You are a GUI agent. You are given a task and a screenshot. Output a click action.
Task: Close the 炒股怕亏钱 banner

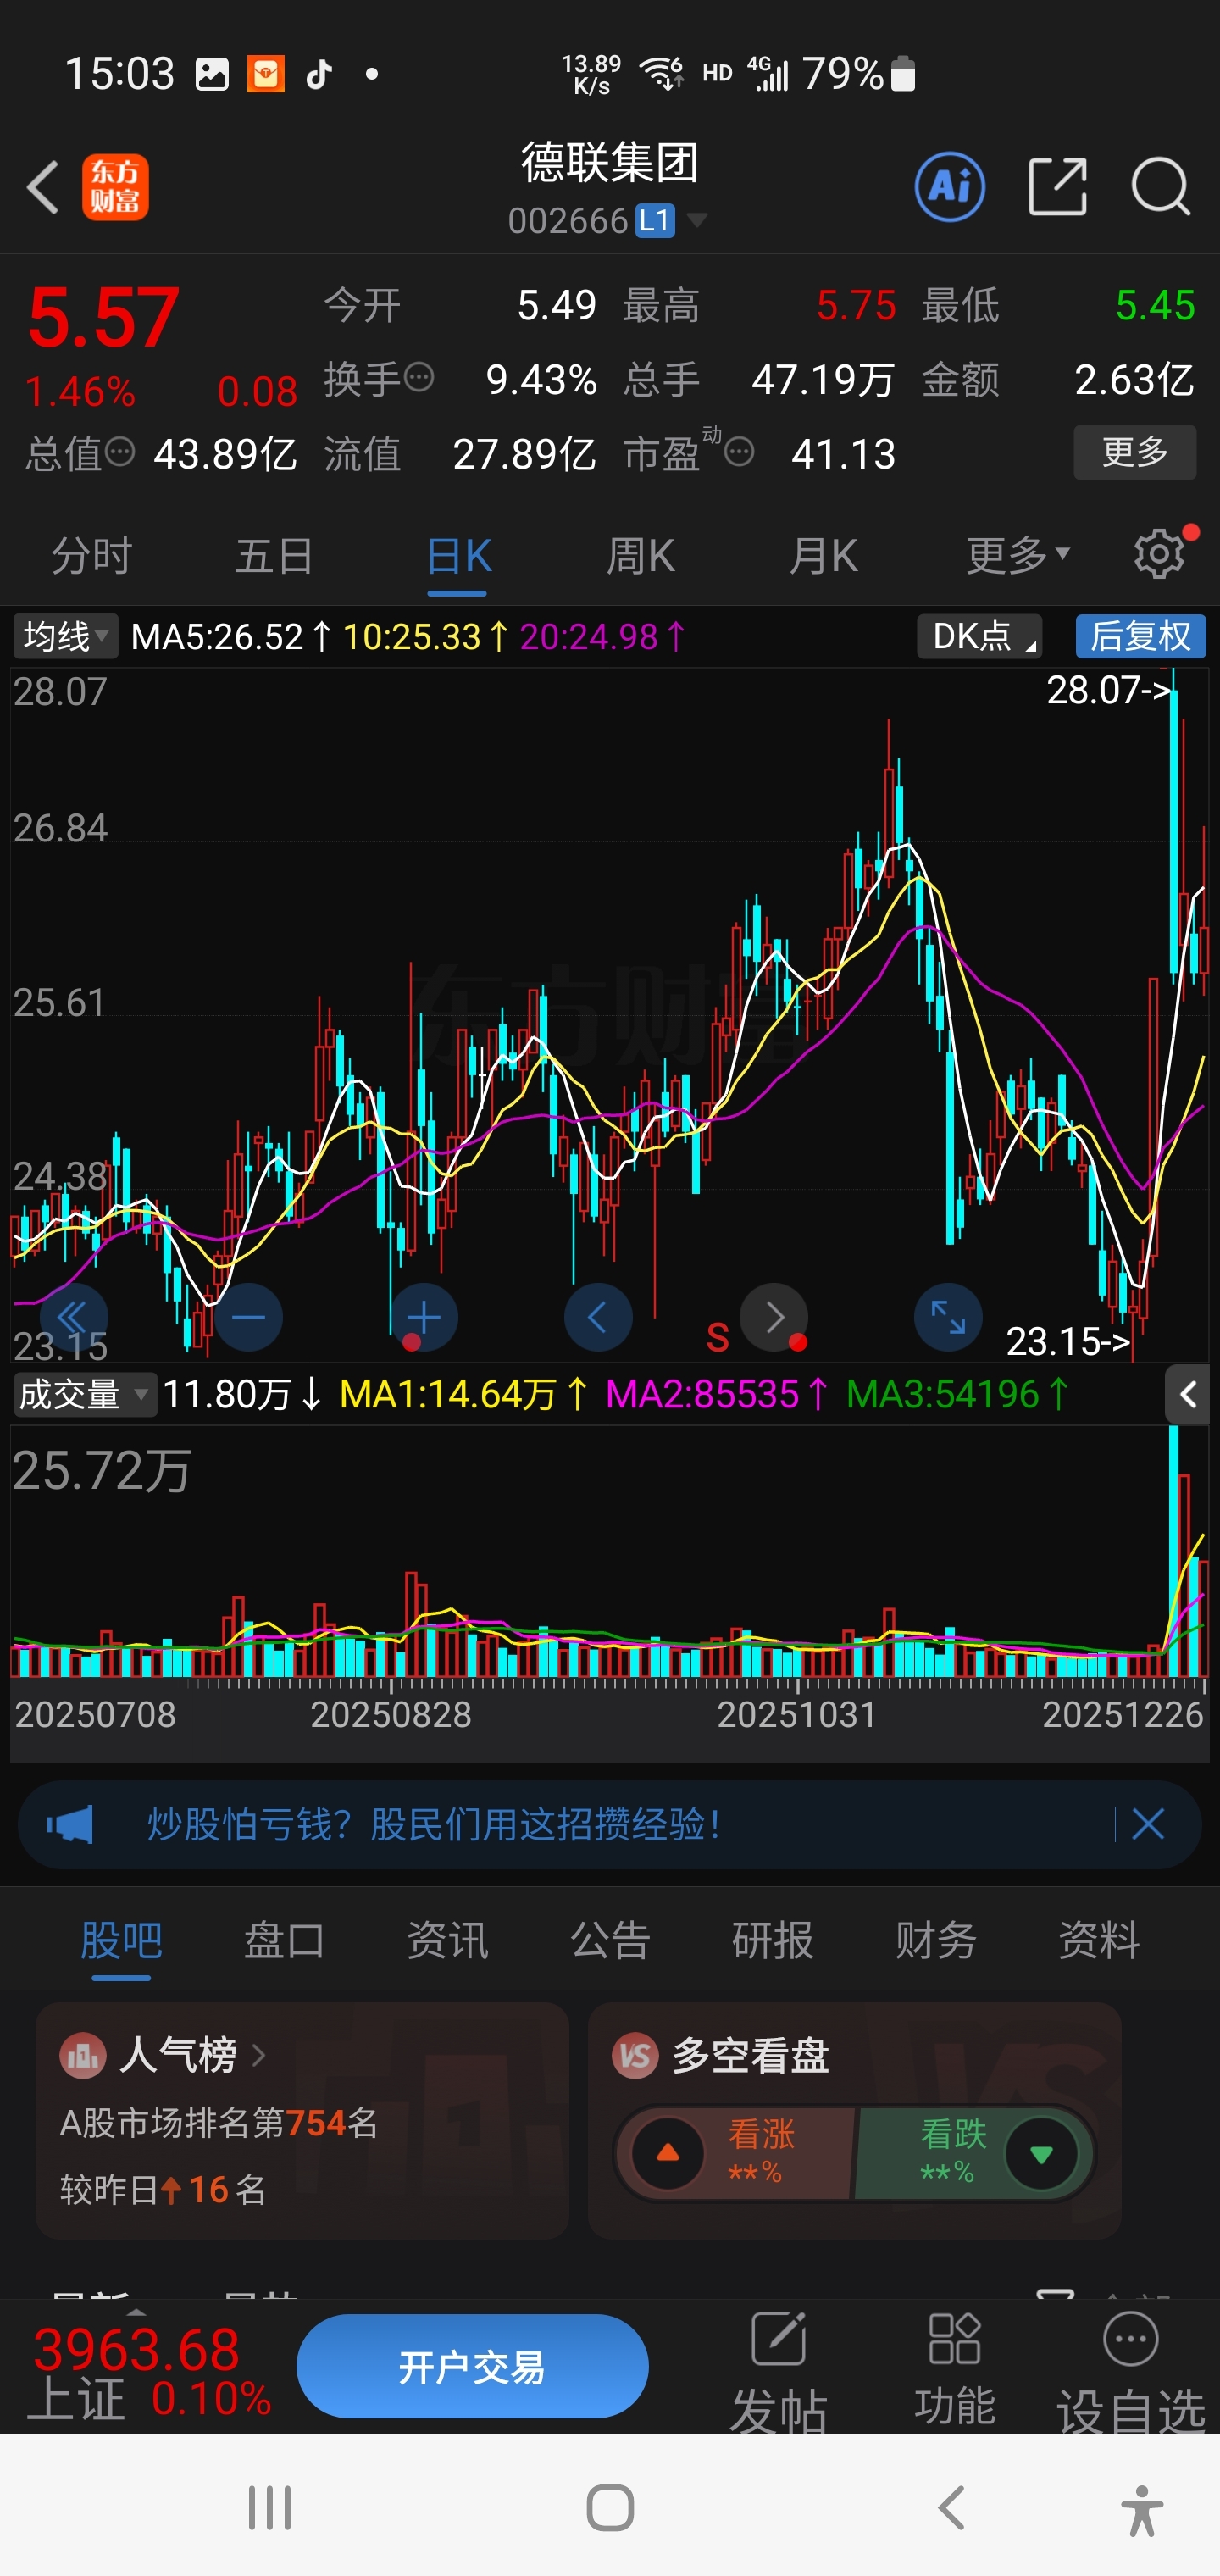(1148, 1825)
